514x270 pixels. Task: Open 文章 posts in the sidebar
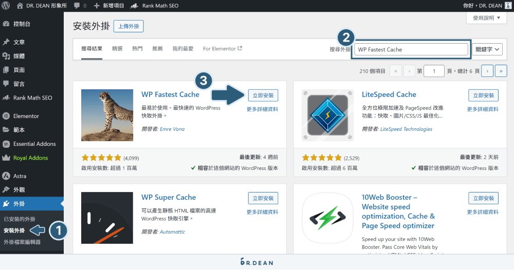32,42
